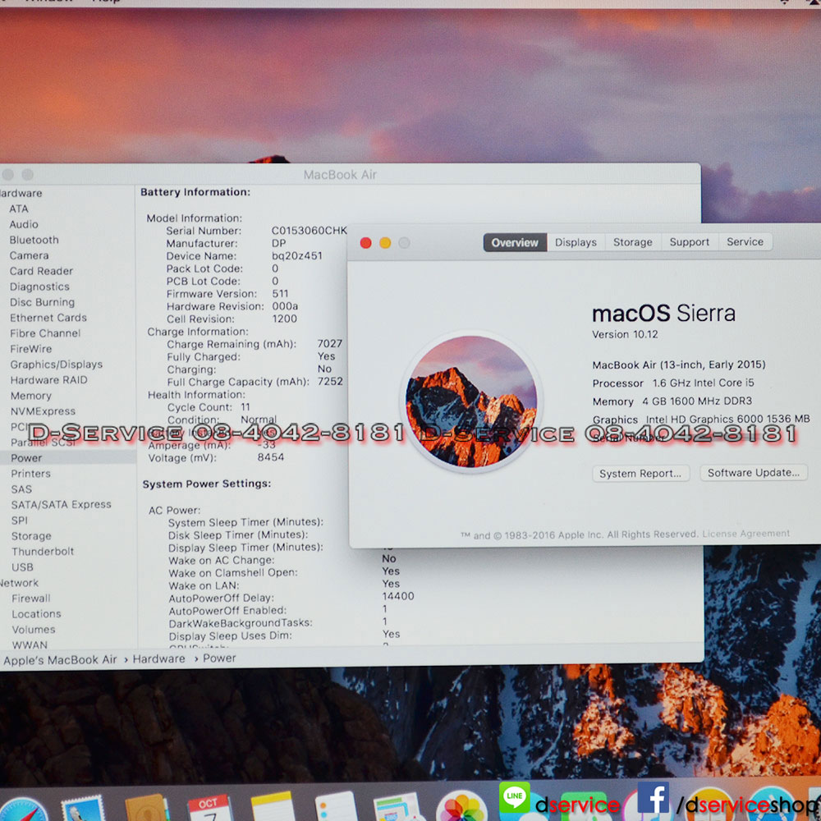
Task: Select Camera in the sidebar
Action: coord(30,255)
